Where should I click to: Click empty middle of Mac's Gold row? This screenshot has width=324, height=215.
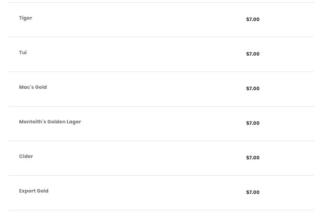pos(140,89)
